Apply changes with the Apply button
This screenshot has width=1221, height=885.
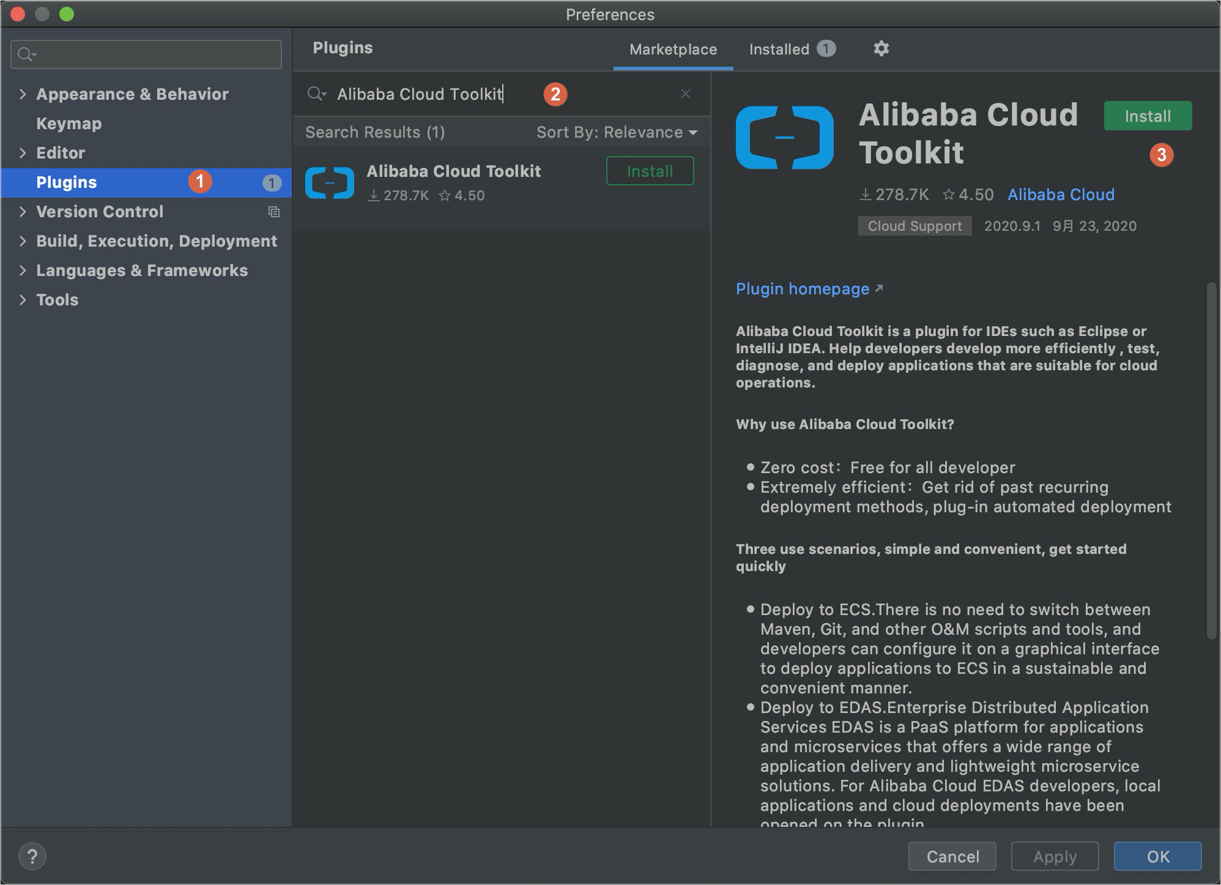click(x=1054, y=856)
